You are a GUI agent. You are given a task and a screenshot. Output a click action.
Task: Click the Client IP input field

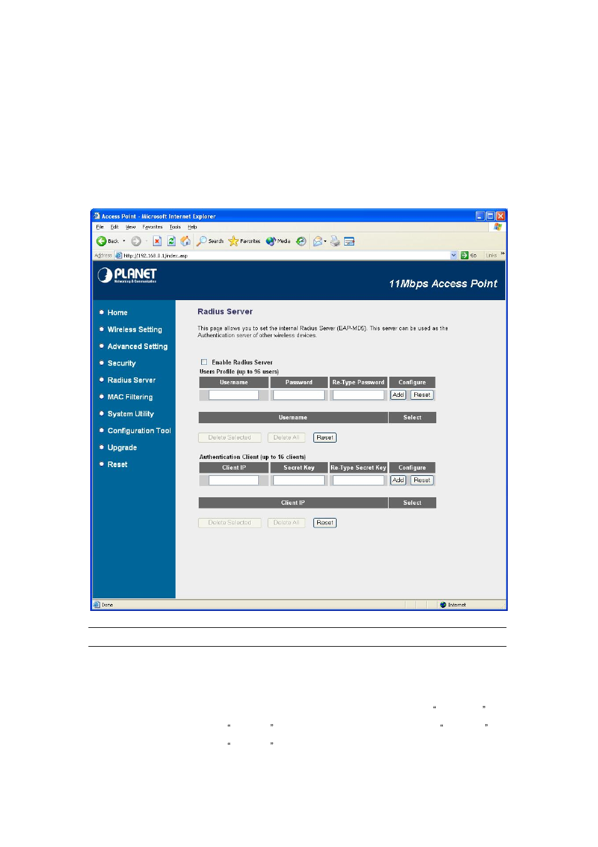click(x=234, y=480)
